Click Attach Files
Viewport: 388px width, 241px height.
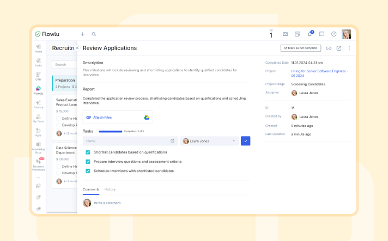[102, 118]
